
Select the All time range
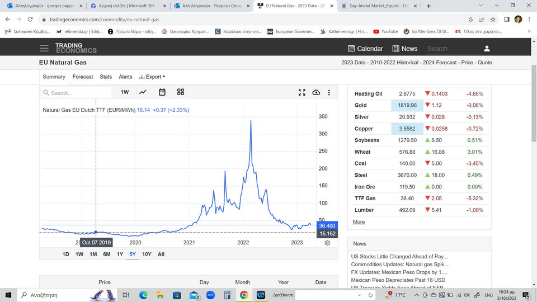pos(161,254)
